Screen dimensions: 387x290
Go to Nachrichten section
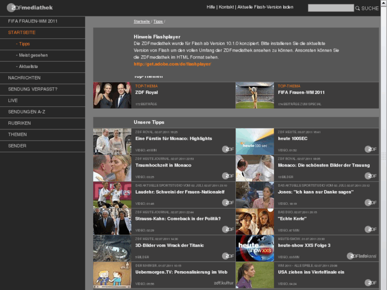coord(43,78)
